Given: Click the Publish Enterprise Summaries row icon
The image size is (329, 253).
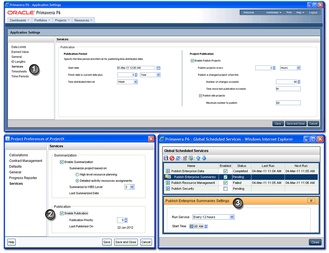Looking at the screenshot, I should (x=168, y=177).
